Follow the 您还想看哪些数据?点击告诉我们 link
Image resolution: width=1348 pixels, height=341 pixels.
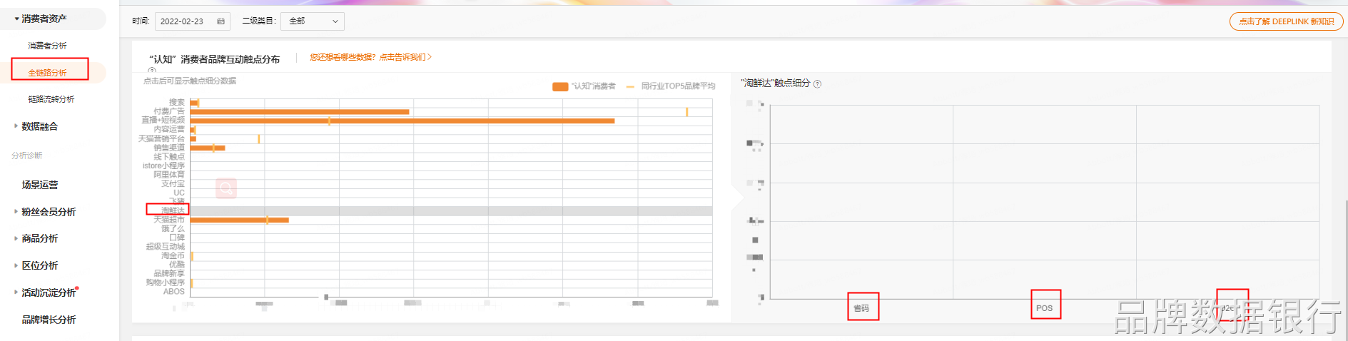(x=370, y=57)
